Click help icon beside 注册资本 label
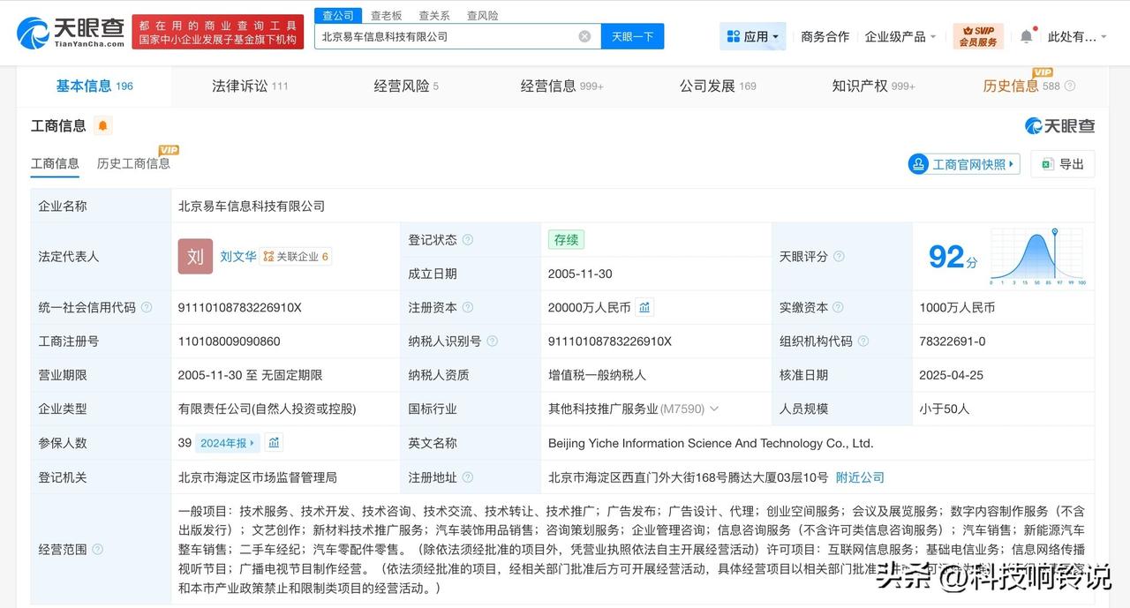The width and height of the screenshot is (1130, 608). pyautogui.click(x=467, y=308)
